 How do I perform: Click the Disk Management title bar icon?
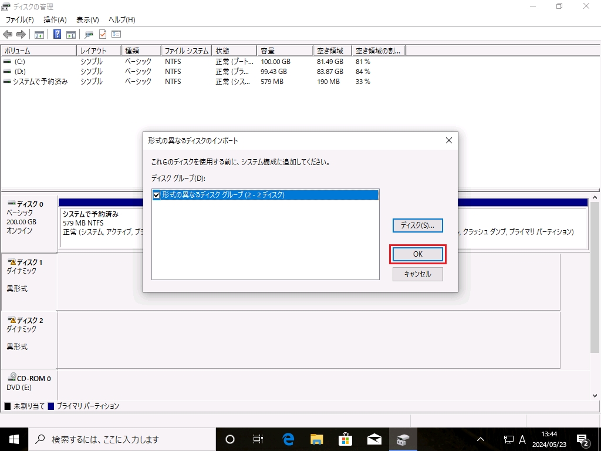(6, 6)
